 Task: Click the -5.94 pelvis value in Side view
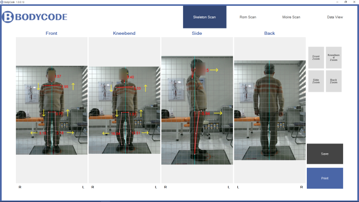[x=205, y=114]
